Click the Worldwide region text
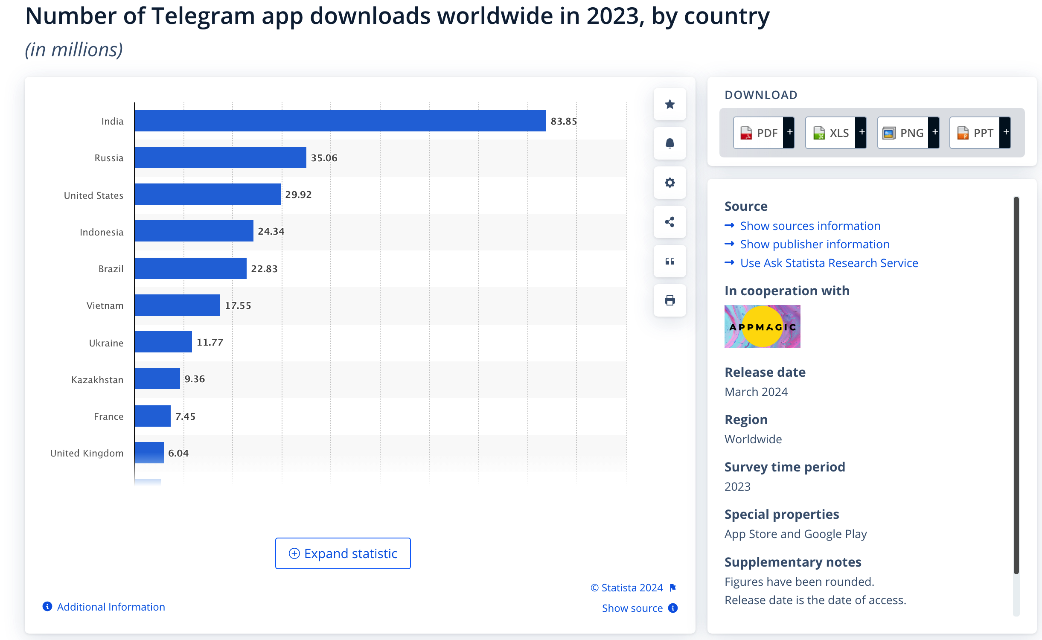This screenshot has width=1042, height=640. (753, 439)
